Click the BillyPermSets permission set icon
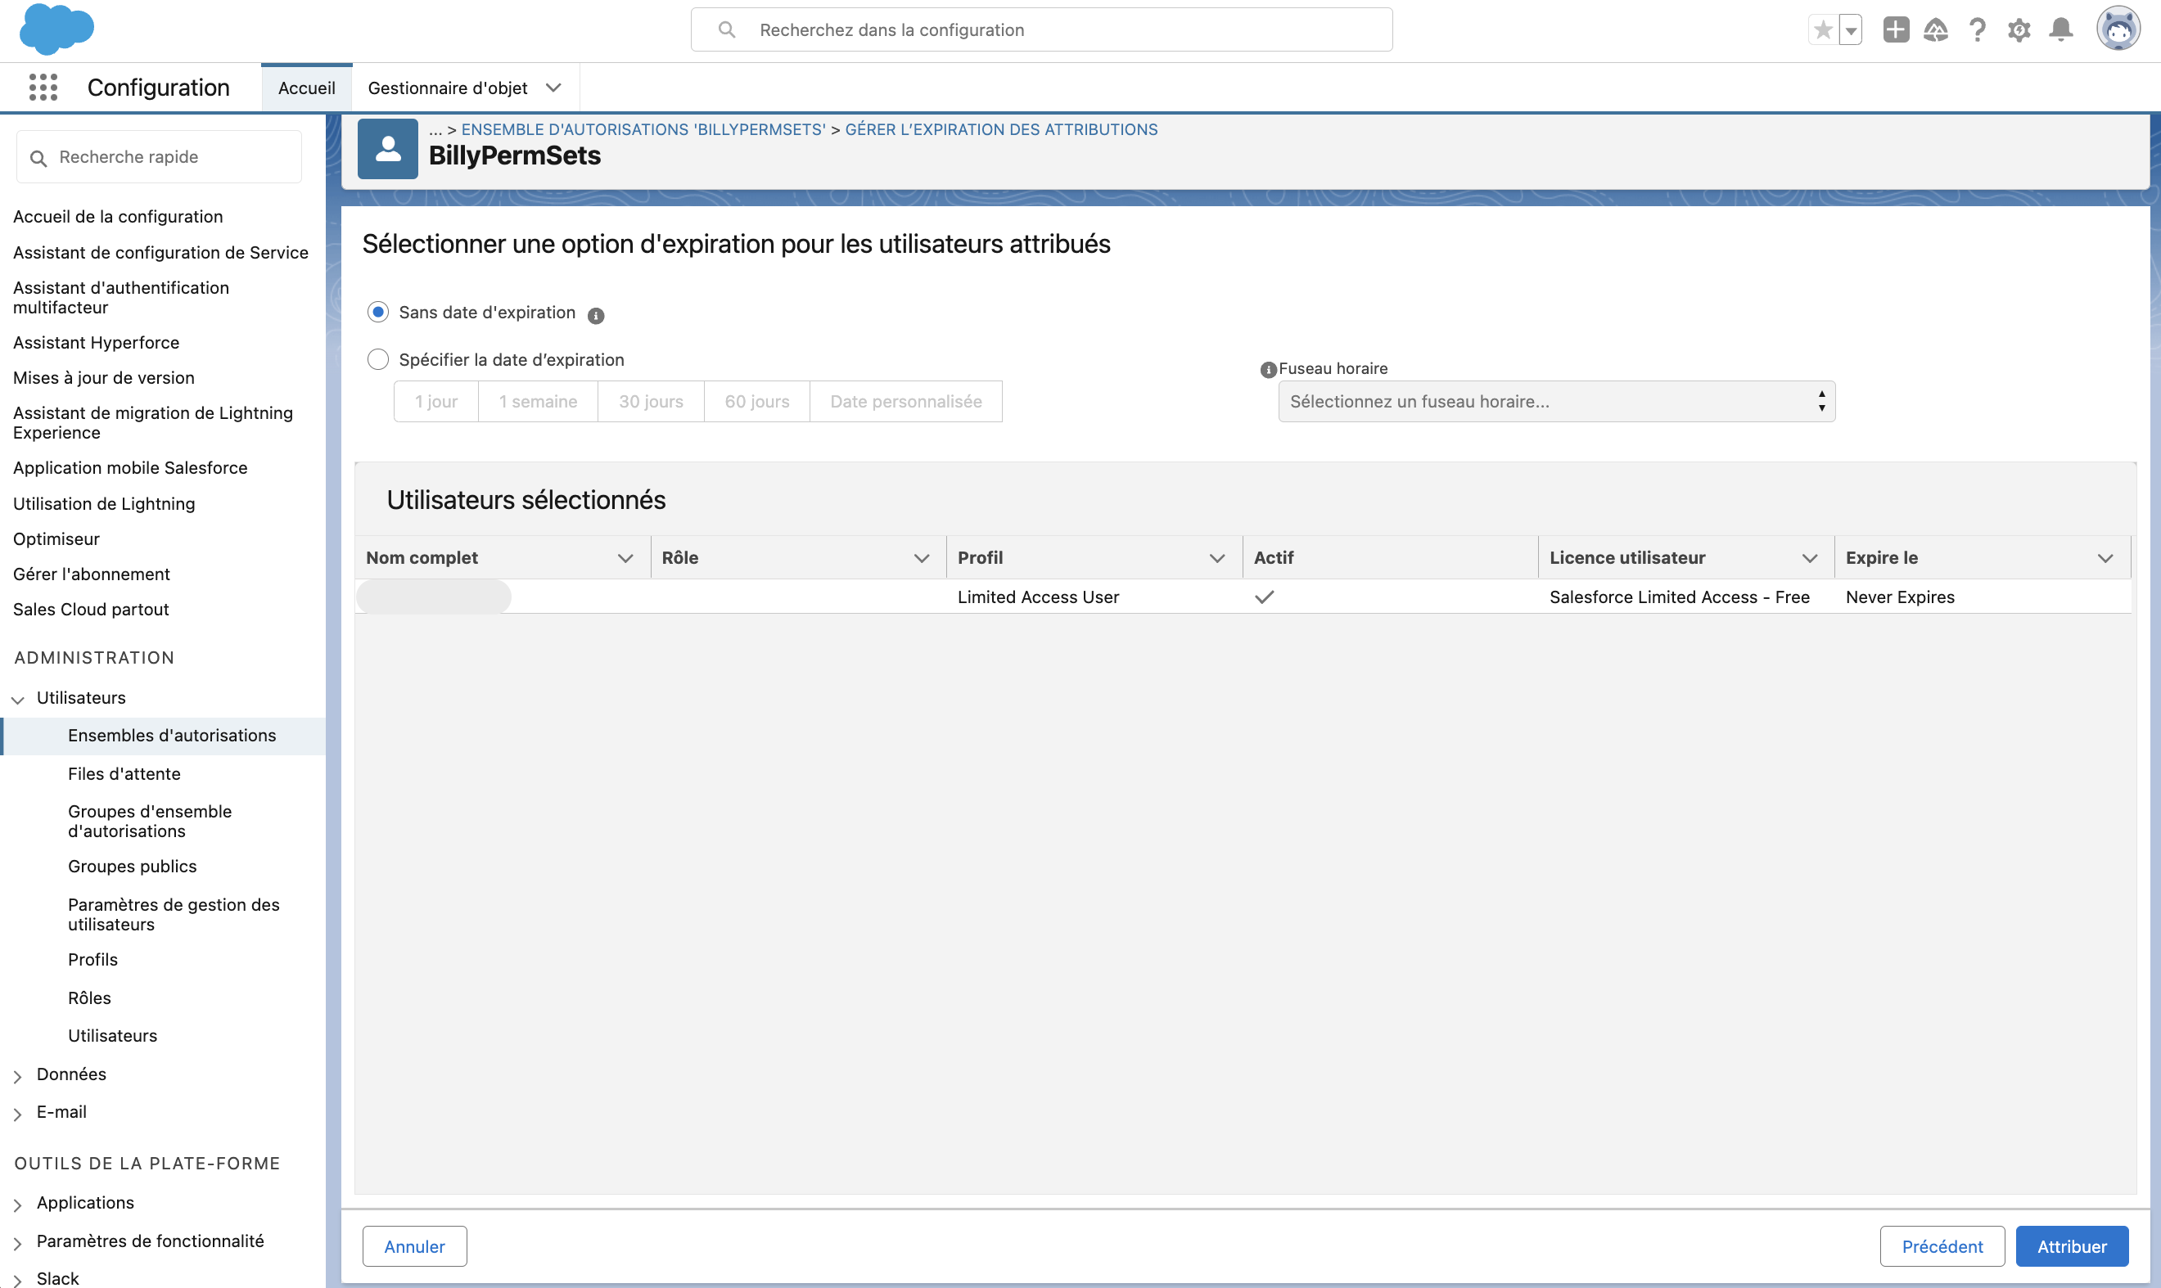The width and height of the screenshot is (2161, 1288). (x=388, y=149)
